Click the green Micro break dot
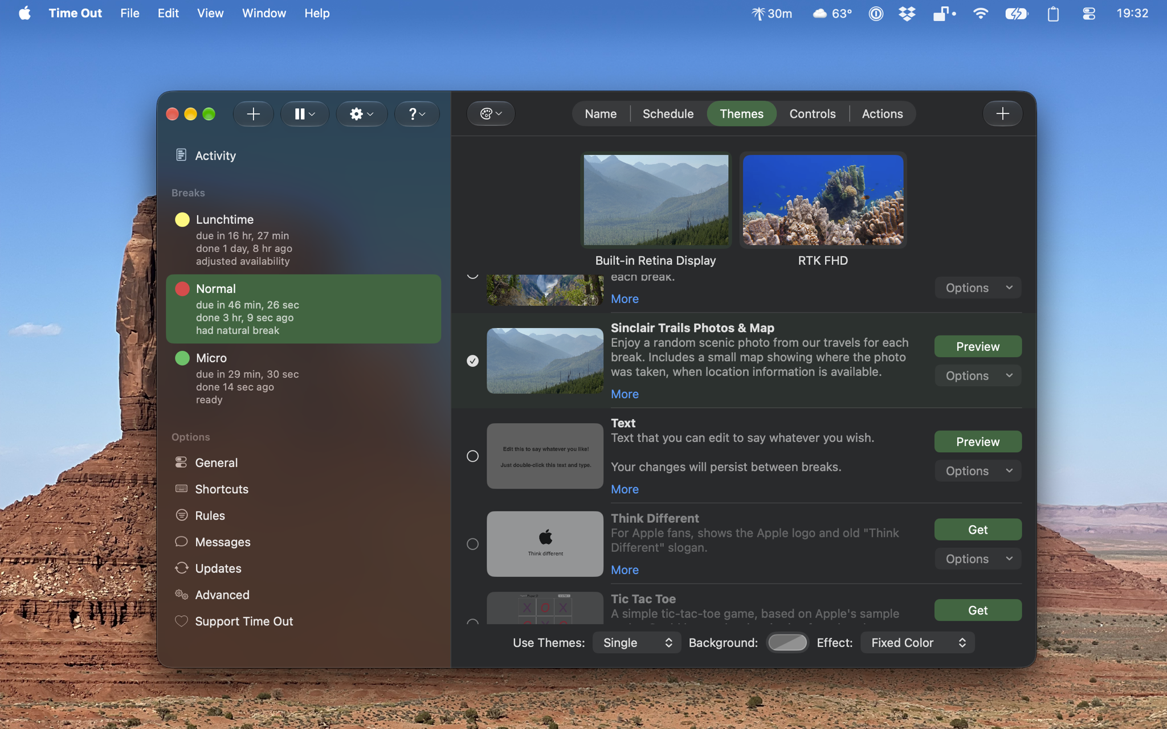1167x729 pixels. click(x=182, y=358)
